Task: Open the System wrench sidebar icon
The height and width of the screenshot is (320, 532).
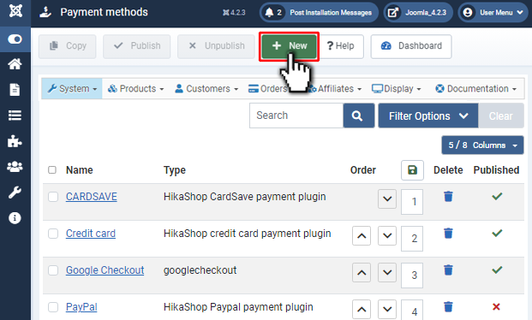Action: tap(15, 193)
